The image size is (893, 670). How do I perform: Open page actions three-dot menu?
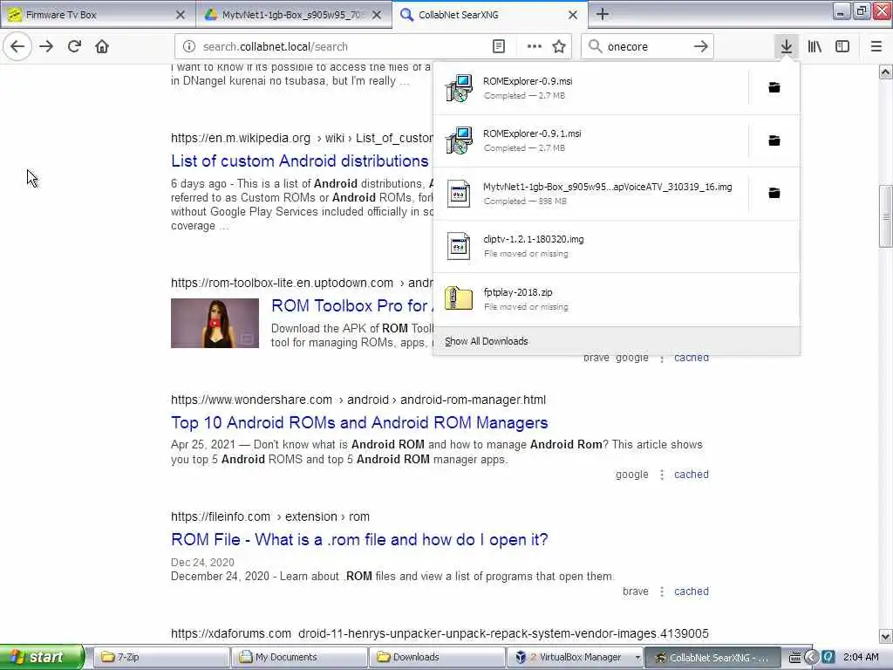pos(535,46)
